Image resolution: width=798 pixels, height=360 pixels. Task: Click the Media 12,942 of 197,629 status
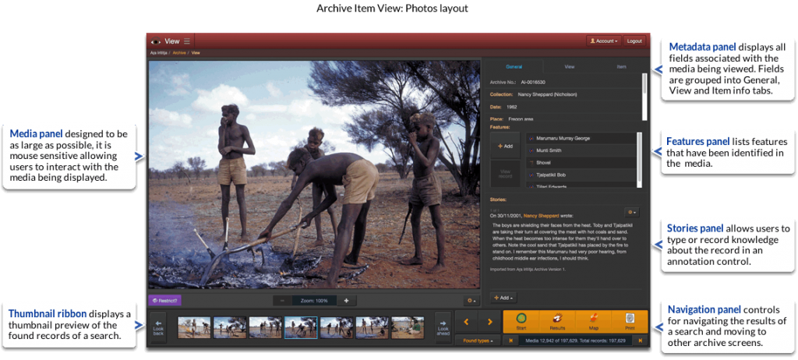(575, 341)
